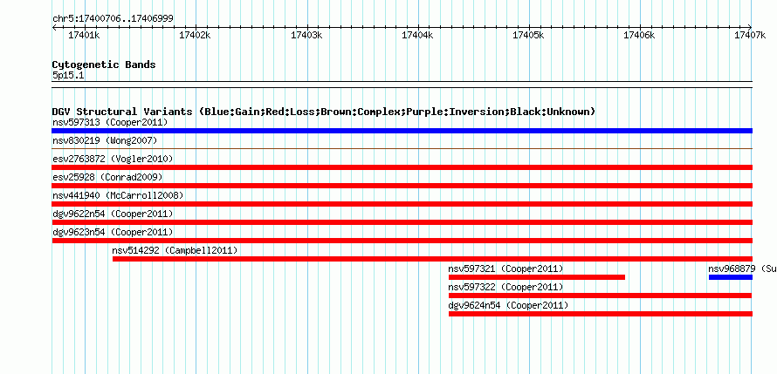Click the red nsv441940 loss bar
This screenshot has width=777, height=374.
(402, 204)
